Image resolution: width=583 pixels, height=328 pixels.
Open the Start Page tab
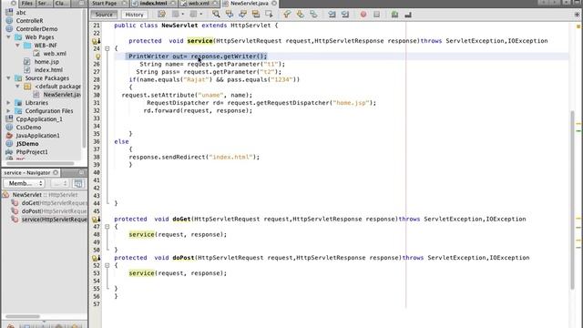105,4
